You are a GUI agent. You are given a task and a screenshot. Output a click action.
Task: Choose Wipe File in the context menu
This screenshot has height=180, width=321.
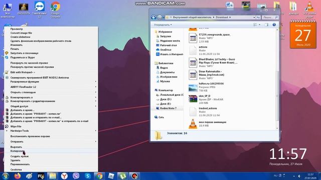[51, 126]
